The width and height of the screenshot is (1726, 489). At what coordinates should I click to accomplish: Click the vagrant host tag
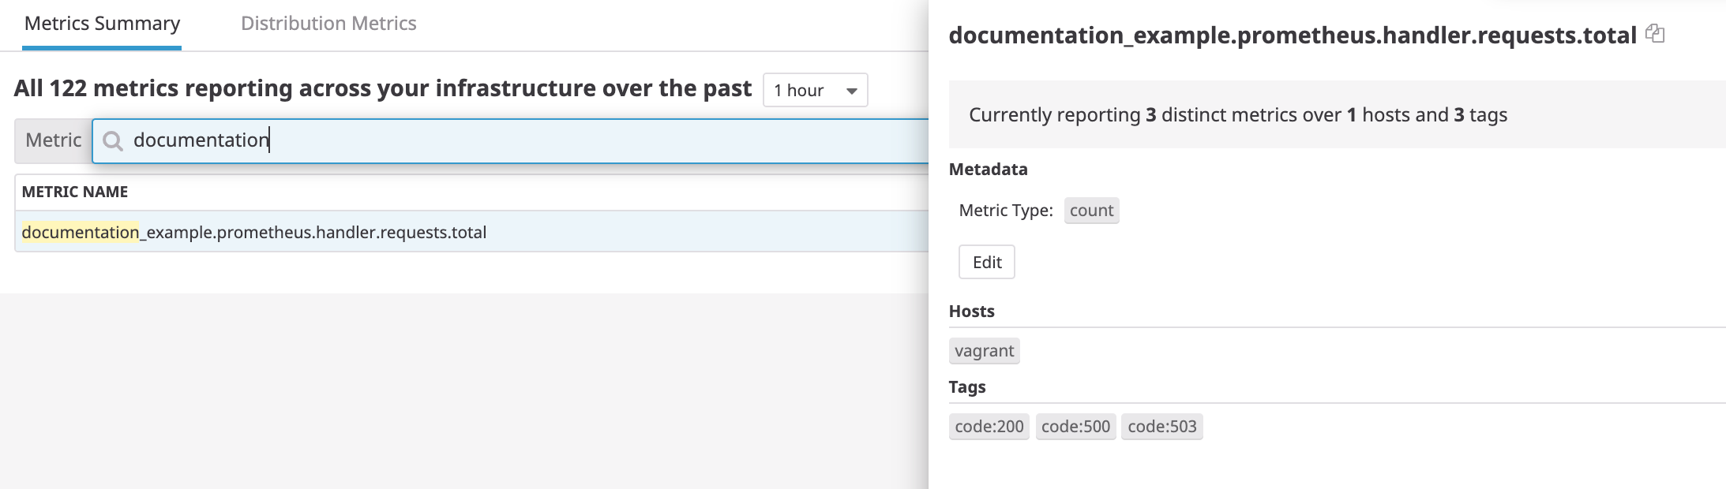pyautogui.click(x=984, y=351)
